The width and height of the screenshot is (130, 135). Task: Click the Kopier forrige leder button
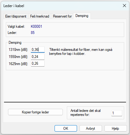click(x=35, y=112)
